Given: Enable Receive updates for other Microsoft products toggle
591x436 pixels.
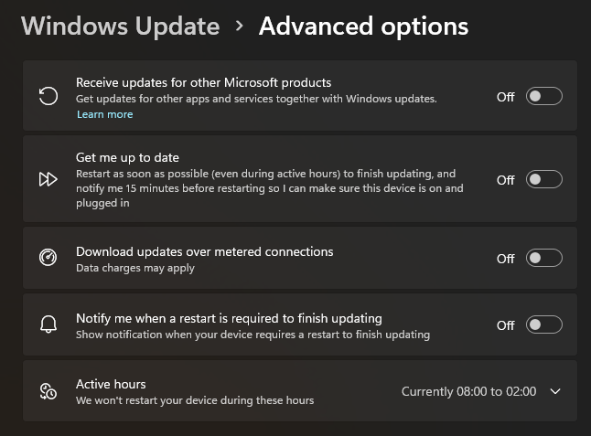Looking at the screenshot, I should click(544, 96).
